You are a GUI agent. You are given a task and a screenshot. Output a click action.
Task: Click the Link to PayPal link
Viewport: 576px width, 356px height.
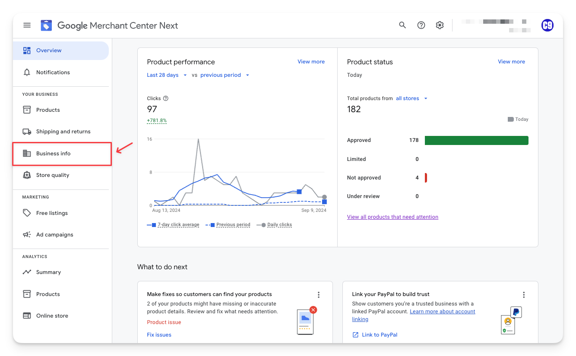click(379, 335)
